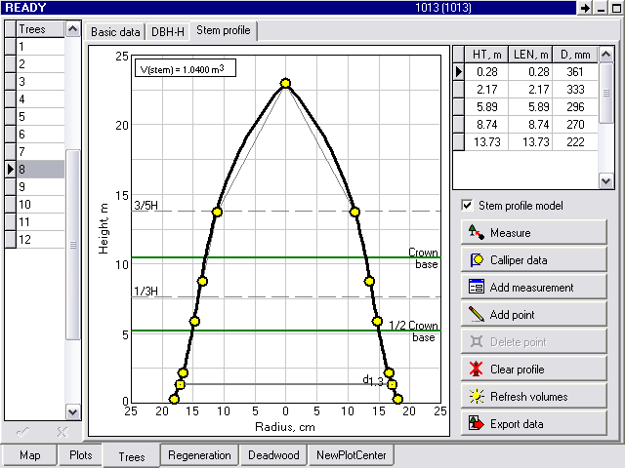Image resolution: width=625 pixels, height=468 pixels.
Task: Select tree 12 in Trees list
Action: pyautogui.click(x=40, y=239)
